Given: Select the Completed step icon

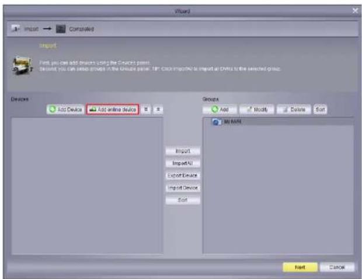Looking at the screenshot, I should coord(61,29).
